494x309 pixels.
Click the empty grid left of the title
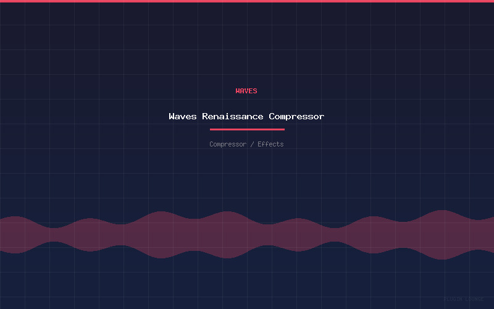[80, 116]
